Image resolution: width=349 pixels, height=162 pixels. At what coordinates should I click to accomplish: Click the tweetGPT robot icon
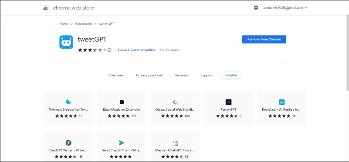(x=66, y=42)
